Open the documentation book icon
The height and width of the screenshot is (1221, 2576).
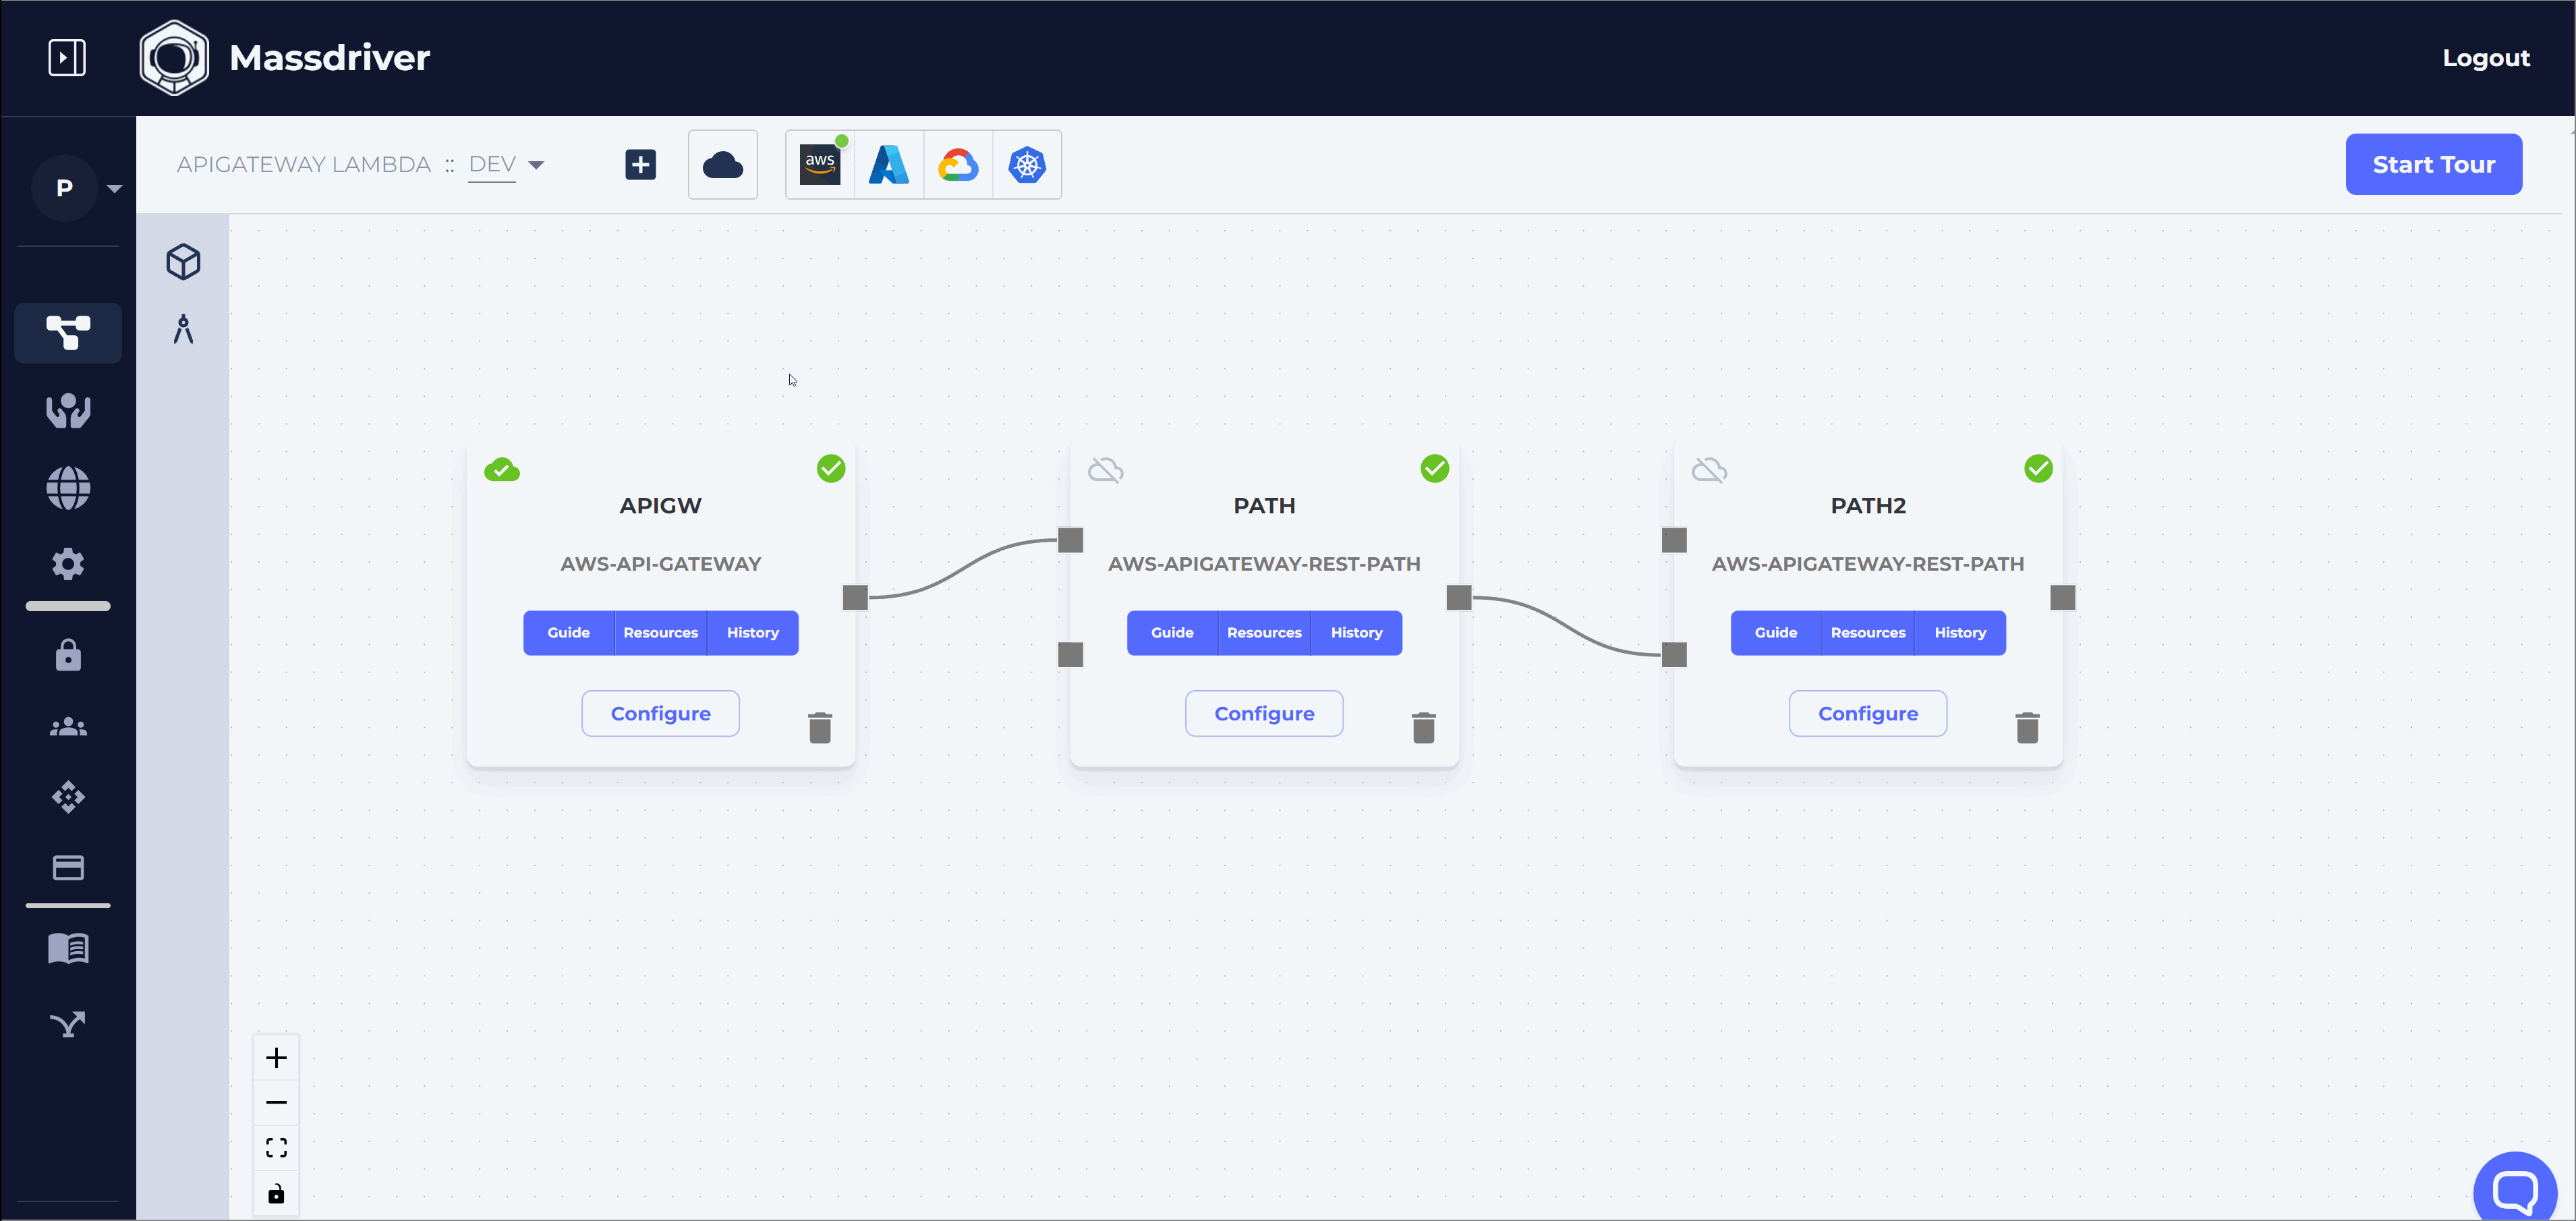click(x=67, y=949)
